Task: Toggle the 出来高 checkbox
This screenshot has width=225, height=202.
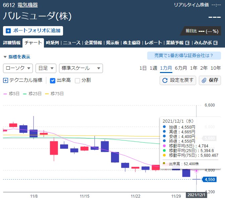Action: pyautogui.click(x=53, y=81)
